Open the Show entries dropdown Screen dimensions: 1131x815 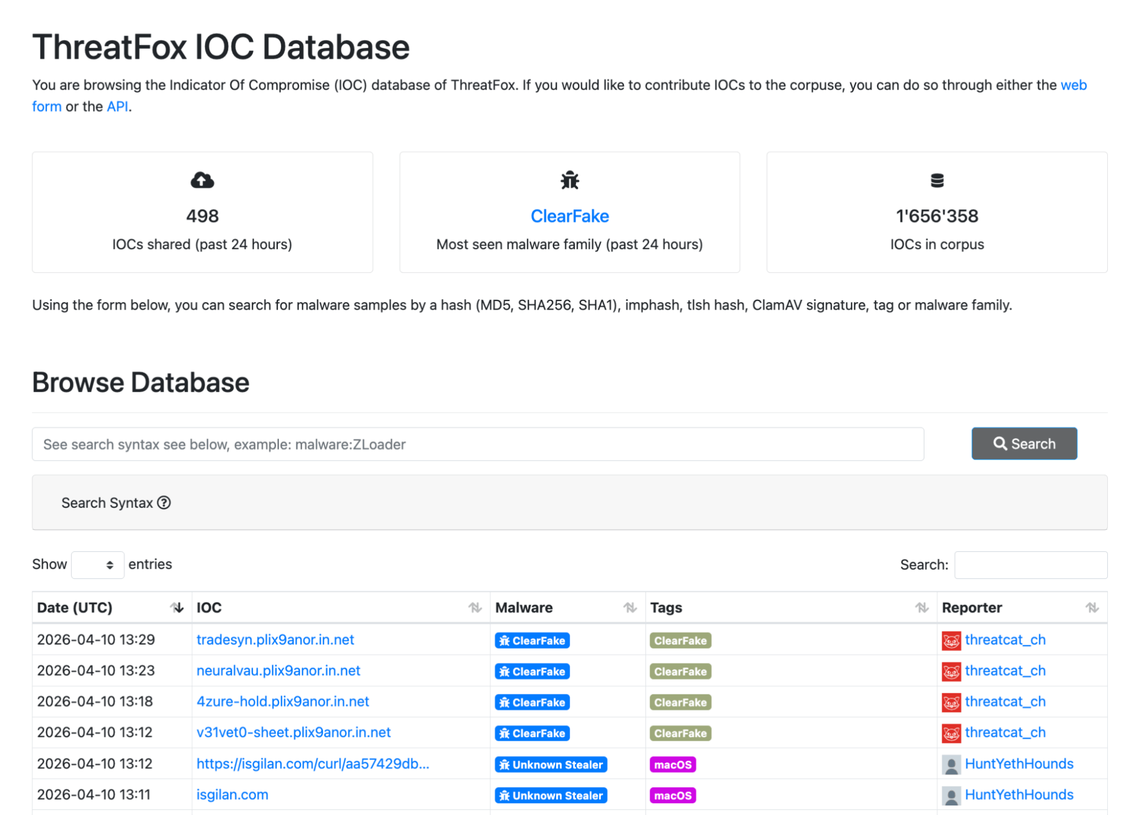(x=97, y=564)
